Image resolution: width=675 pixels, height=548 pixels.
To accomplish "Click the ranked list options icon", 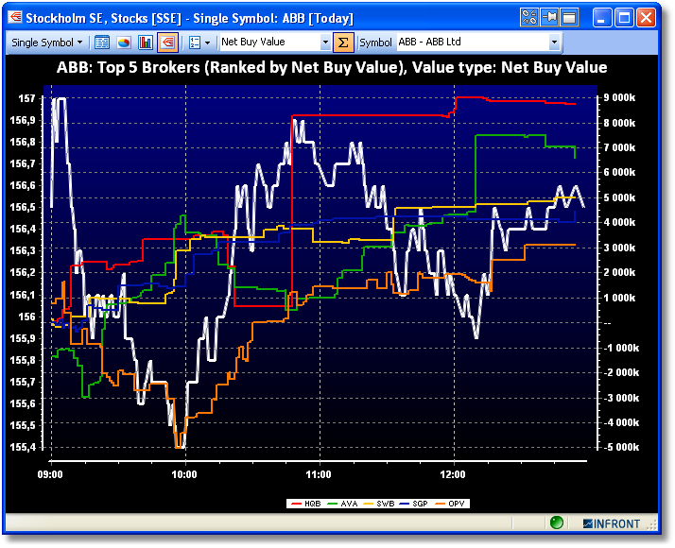I will [195, 43].
